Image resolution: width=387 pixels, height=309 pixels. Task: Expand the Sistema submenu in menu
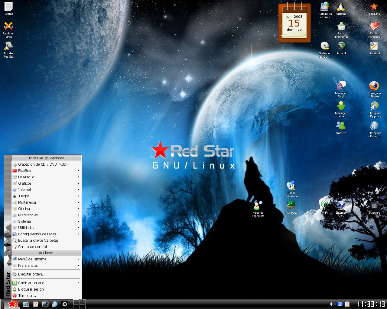46,221
